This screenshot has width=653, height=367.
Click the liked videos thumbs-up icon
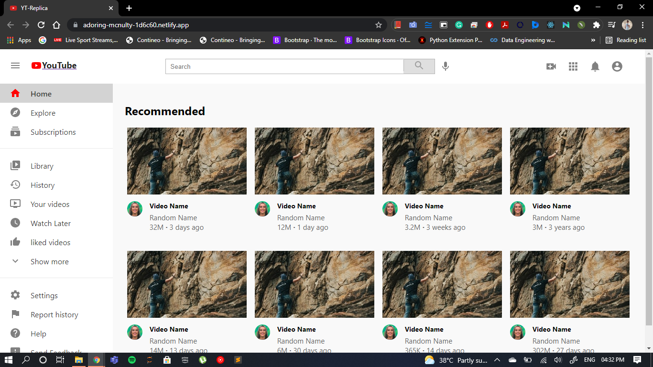point(15,242)
